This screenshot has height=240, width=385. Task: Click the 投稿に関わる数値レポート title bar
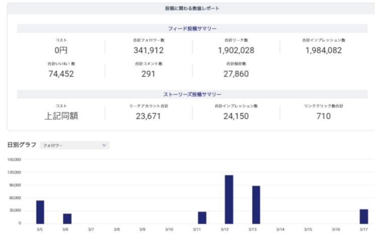[x=192, y=9]
